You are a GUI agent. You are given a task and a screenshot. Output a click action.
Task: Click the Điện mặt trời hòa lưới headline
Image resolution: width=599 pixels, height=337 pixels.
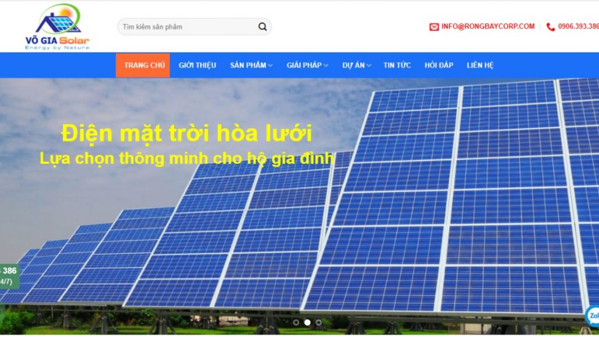pyautogui.click(x=187, y=133)
